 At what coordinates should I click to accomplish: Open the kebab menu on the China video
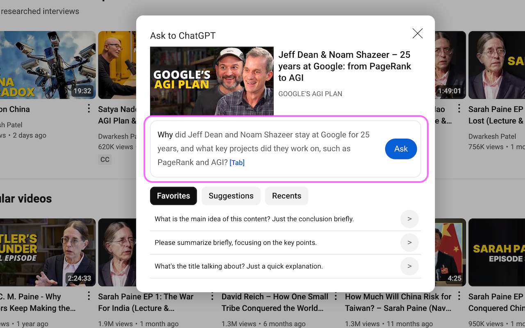pos(89,108)
